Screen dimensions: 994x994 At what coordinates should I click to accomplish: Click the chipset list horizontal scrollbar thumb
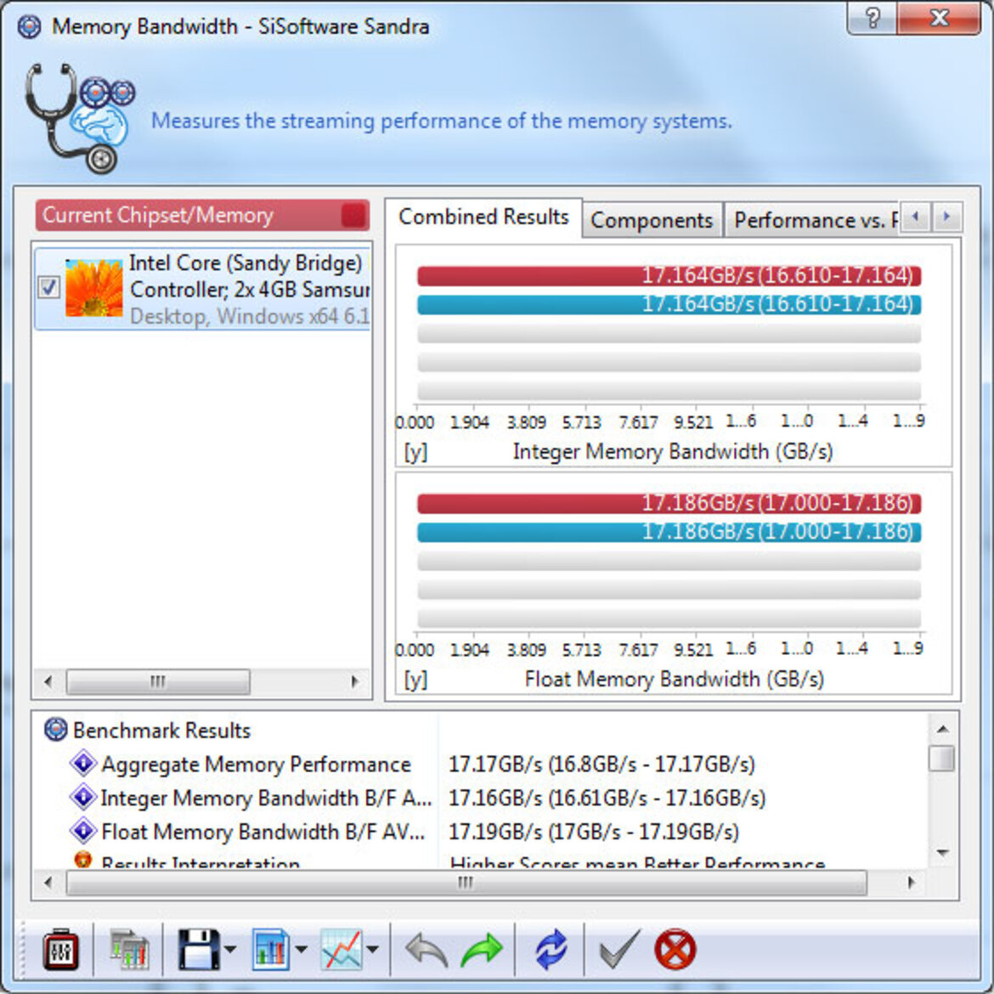(158, 681)
